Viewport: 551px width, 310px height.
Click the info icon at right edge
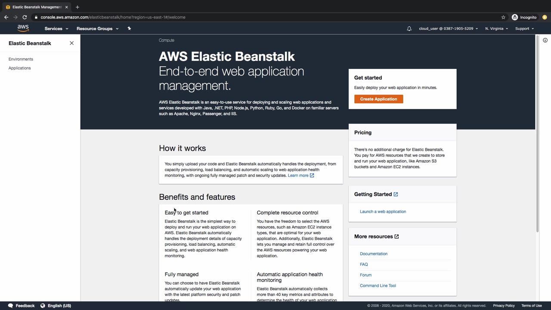(x=545, y=40)
